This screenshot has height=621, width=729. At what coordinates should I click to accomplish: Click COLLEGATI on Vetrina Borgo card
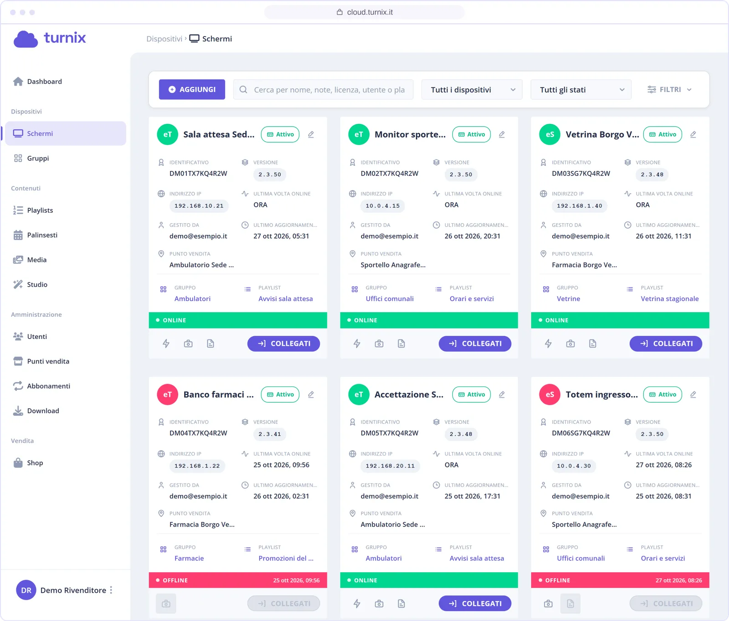click(666, 344)
